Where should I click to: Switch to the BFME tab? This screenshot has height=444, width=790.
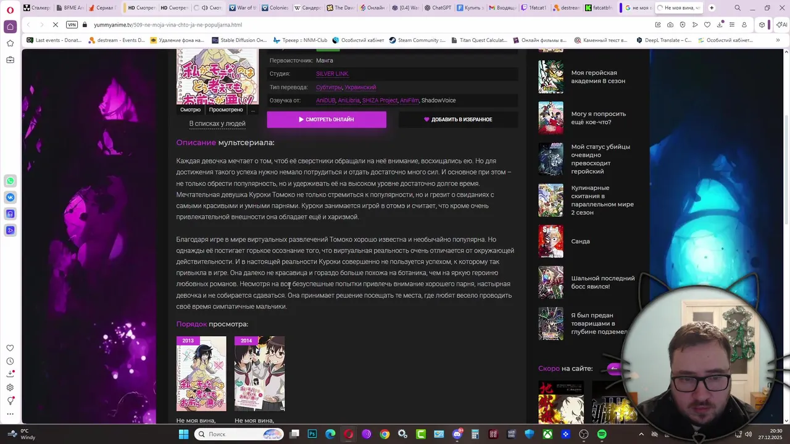click(70, 8)
